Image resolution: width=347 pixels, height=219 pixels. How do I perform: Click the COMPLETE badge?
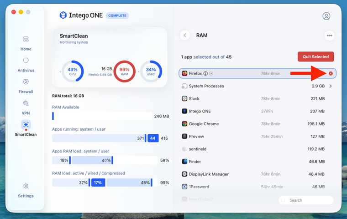point(117,15)
